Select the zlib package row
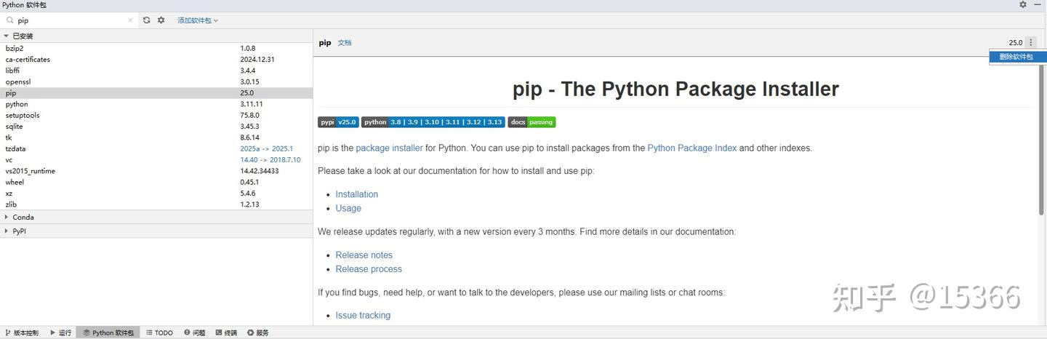Viewport: 1047px width, 339px height. click(x=156, y=204)
